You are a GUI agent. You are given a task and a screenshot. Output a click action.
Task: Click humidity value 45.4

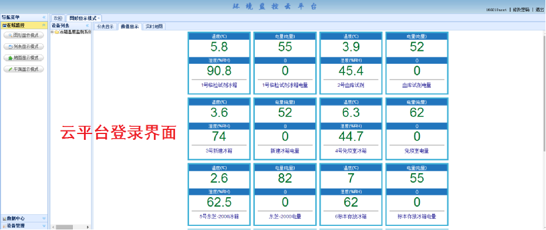click(350, 71)
